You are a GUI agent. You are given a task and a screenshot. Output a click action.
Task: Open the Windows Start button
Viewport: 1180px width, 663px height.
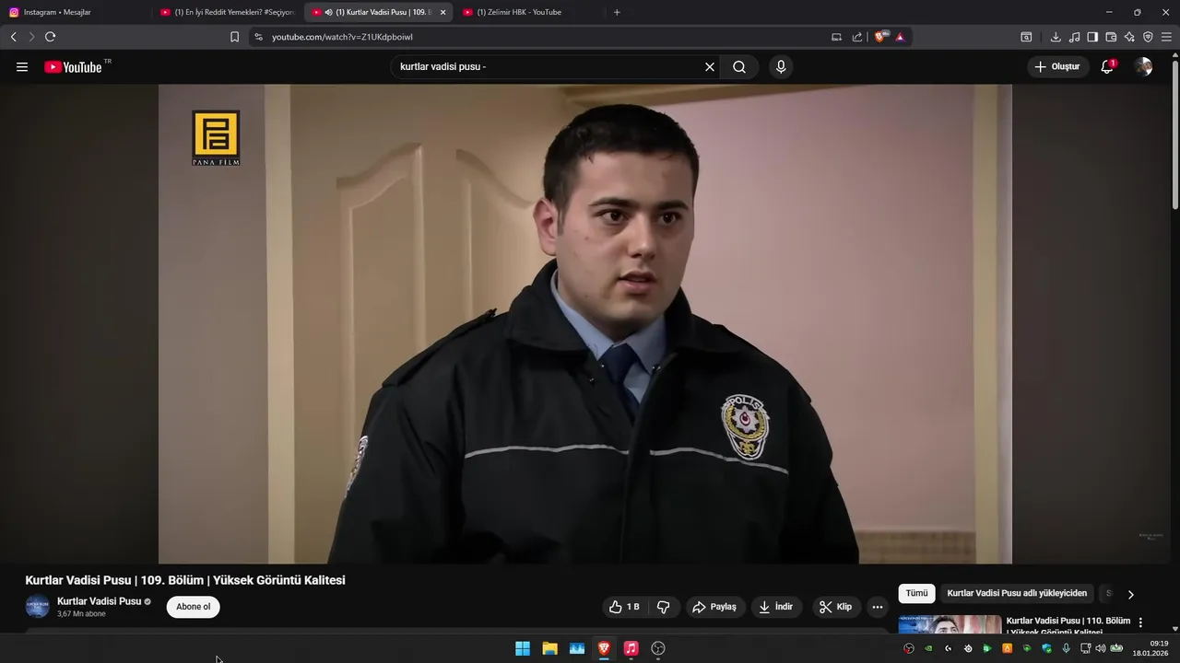[523, 648]
